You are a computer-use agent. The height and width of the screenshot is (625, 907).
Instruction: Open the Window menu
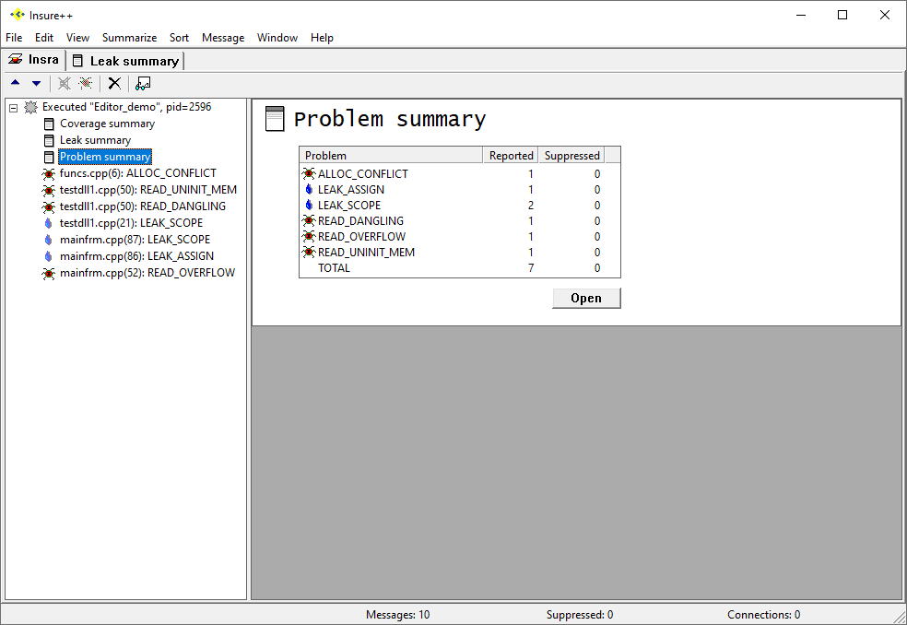277,38
